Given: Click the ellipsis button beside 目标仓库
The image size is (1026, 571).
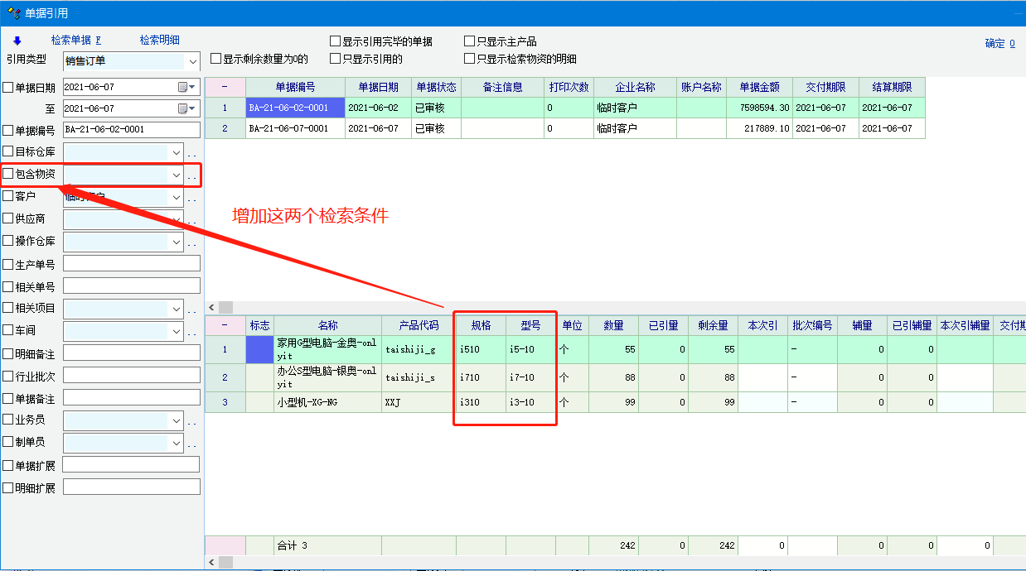Looking at the screenshot, I should pos(191,153).
